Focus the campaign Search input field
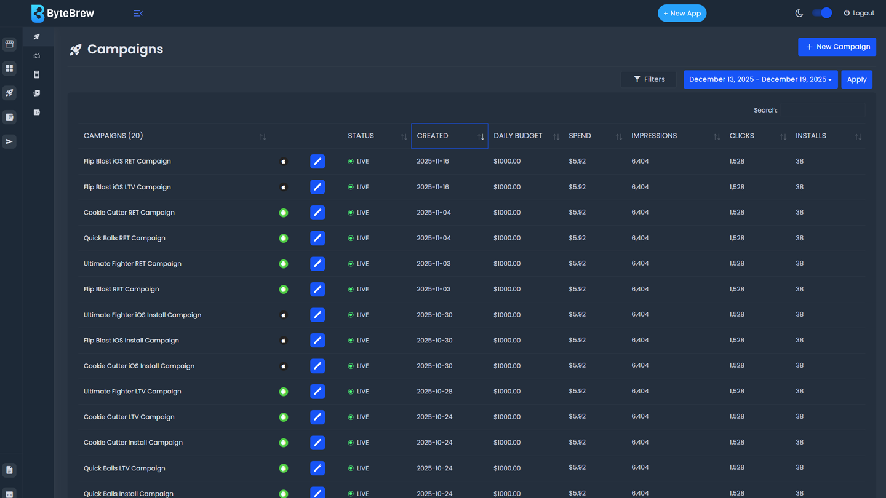The width and height of the screenshot is (886, 498). [823, 110]
